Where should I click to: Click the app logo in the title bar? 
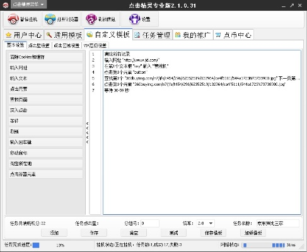[6, 5]
